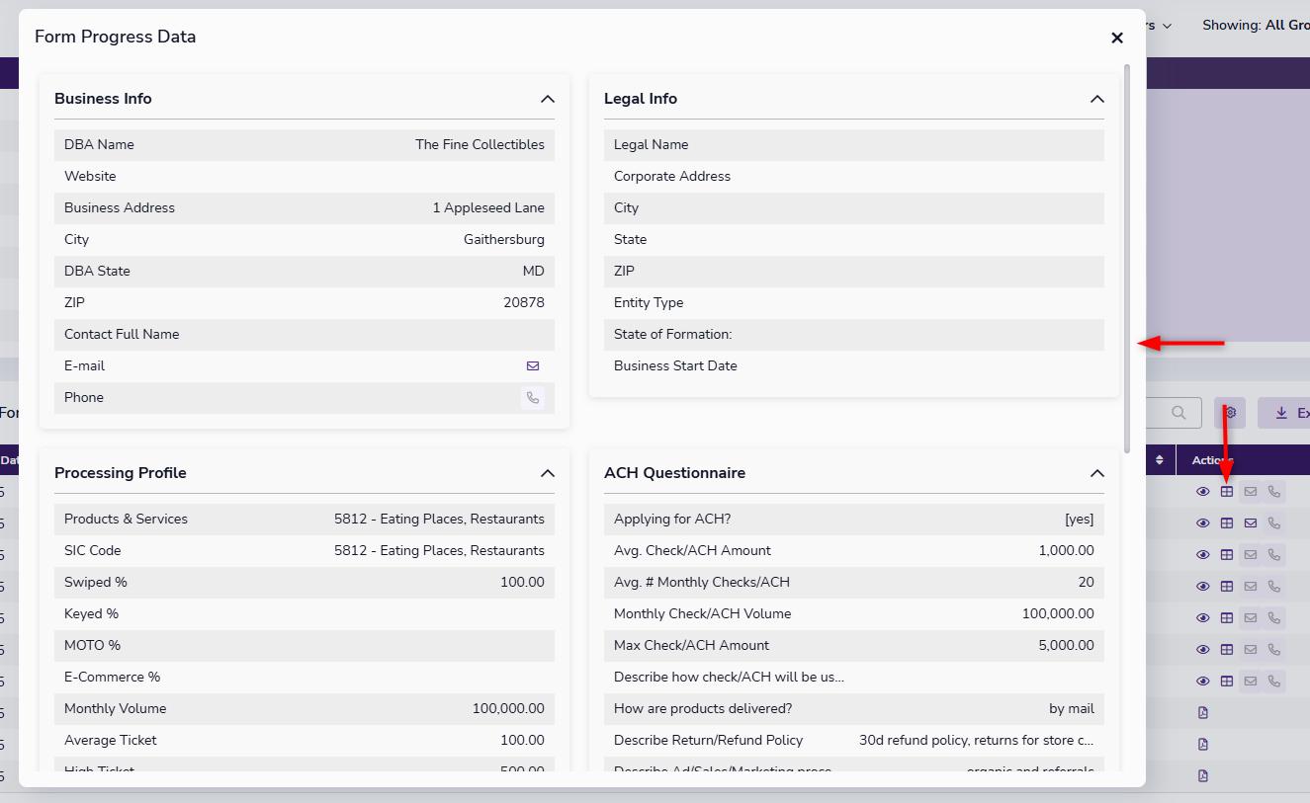Open the last PDF document icon
Screen dimensions: 1310x803
pos(1203,776)
